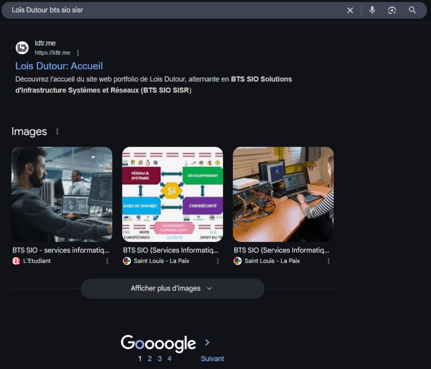This screenshot has width=431, height=369.
Task: Click the https://ldtr.me URL text
Action: coord(53,53)
